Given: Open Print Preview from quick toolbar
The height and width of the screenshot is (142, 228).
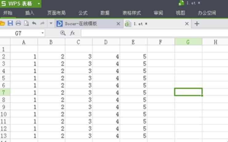Looking at the screenshot, I should 26,24.
